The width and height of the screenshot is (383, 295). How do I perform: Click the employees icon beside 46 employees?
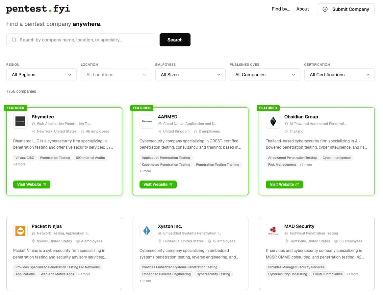tap(83, 132)
